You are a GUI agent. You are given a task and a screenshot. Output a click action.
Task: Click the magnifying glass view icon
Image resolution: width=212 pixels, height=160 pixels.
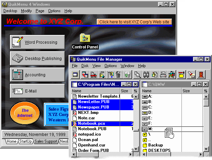138,74
